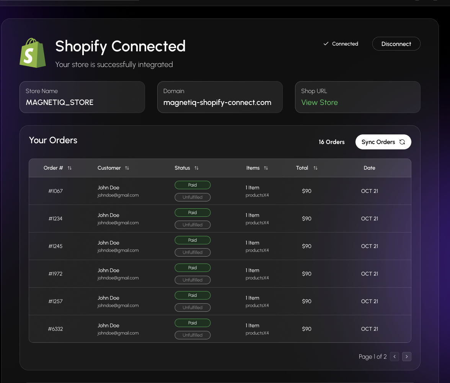This screenshot has width=450, height=383.
Task: Click the Shopify bag logo
Action: click(32, 53)
